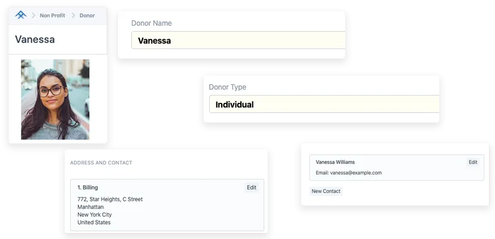Open the Donor Type Individual field

(x=324, y=105)
